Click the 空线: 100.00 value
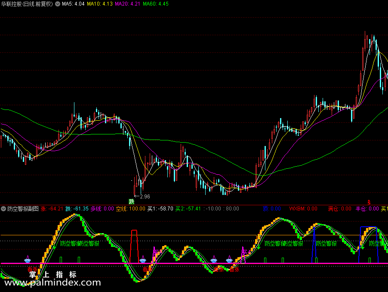The width and height of the screenshot is (388, 292). click(131, 209)
